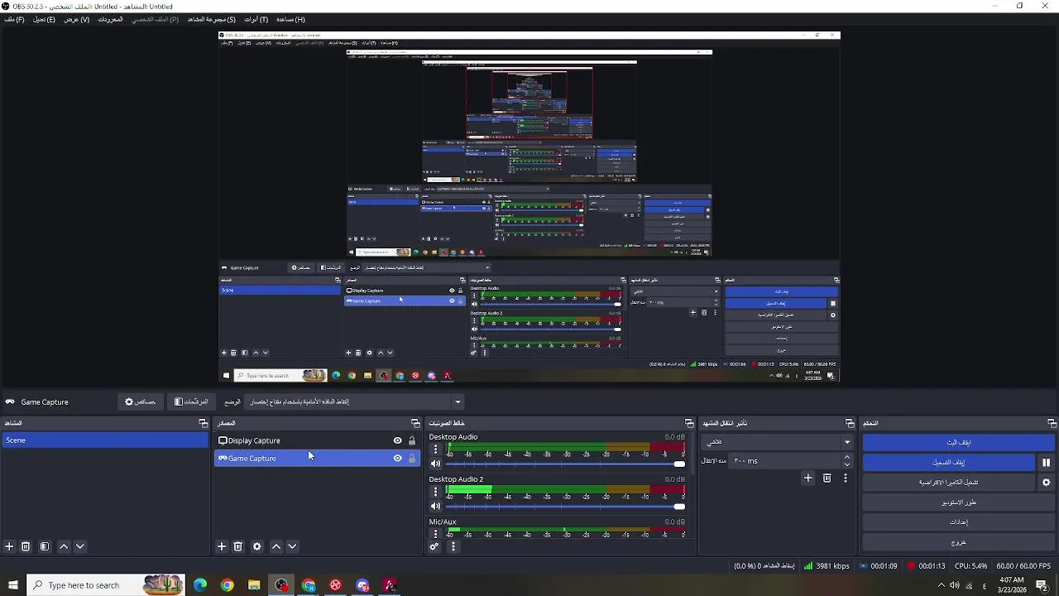Open source Filters button in toolbar
The height and width of the screenshot is (596, 1059).
(x=192, y=401)
